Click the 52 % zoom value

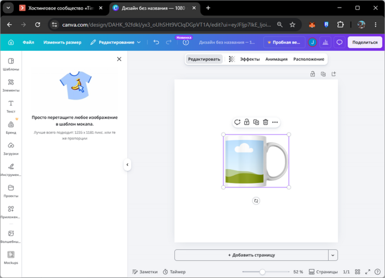(x=298, y=272)
